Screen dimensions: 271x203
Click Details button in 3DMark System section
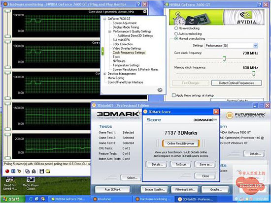(x=255, y=154)
